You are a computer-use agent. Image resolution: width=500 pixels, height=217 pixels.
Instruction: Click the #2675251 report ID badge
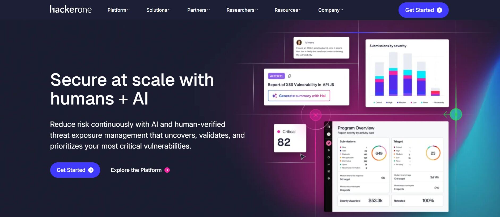tap(276, 76)
